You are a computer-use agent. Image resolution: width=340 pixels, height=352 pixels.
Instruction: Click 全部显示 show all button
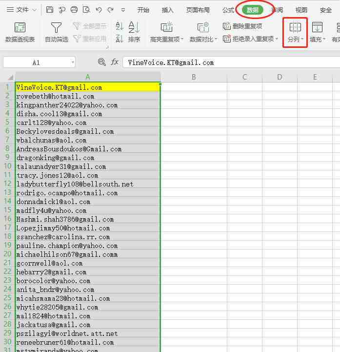pos(90,26)
